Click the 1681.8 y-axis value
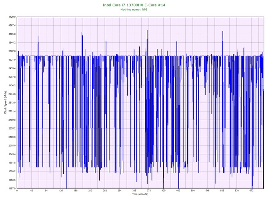The image size is (268, 201). pyautogui.click(x=12, y=163)
